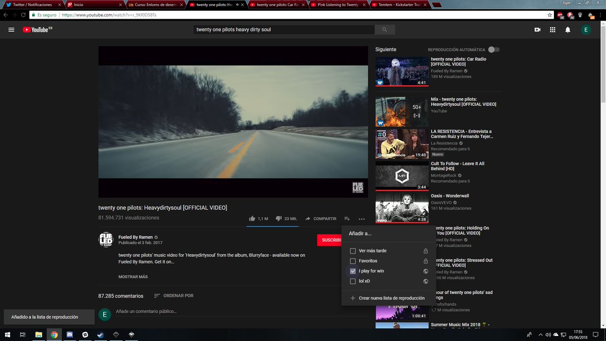Click the YouTube search input field
Image resolution: width=606 pixels, height=341 pixels.
click(284, 30)
